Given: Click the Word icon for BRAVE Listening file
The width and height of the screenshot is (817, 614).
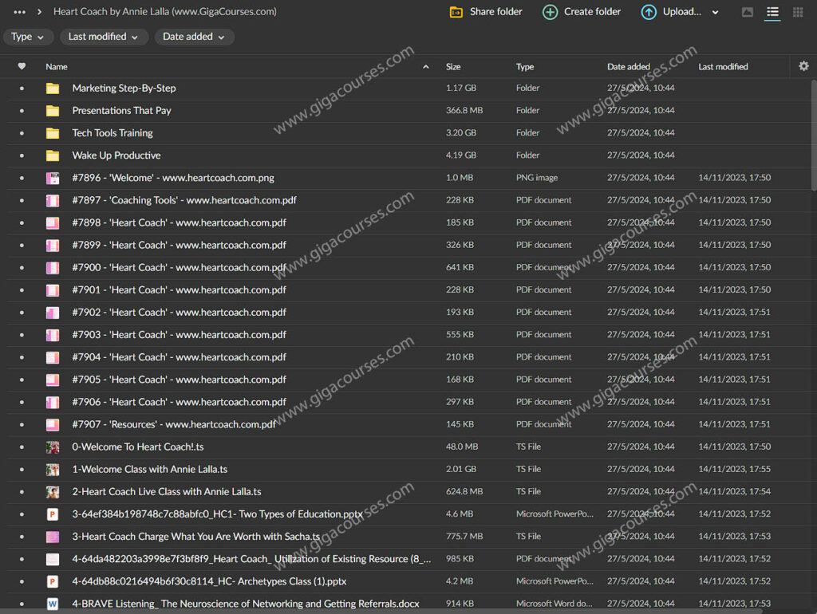Looking at the screenshot, I should pos(53,604).
